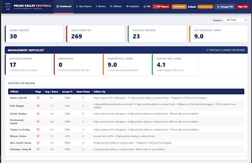Click the Change PIN button
This screenshot has width=252, height=163.
click(x=225, y=7)
